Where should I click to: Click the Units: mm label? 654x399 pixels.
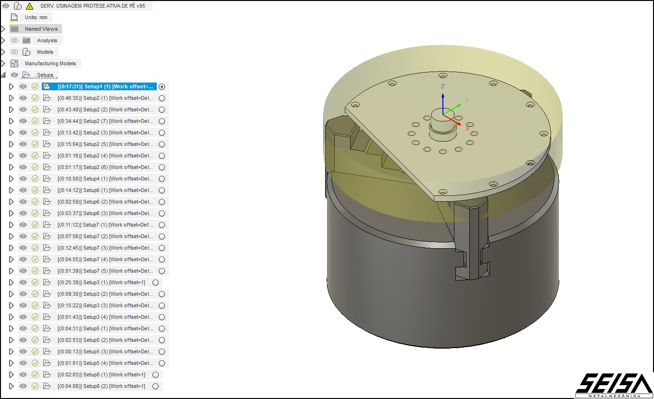pos(36,17)
